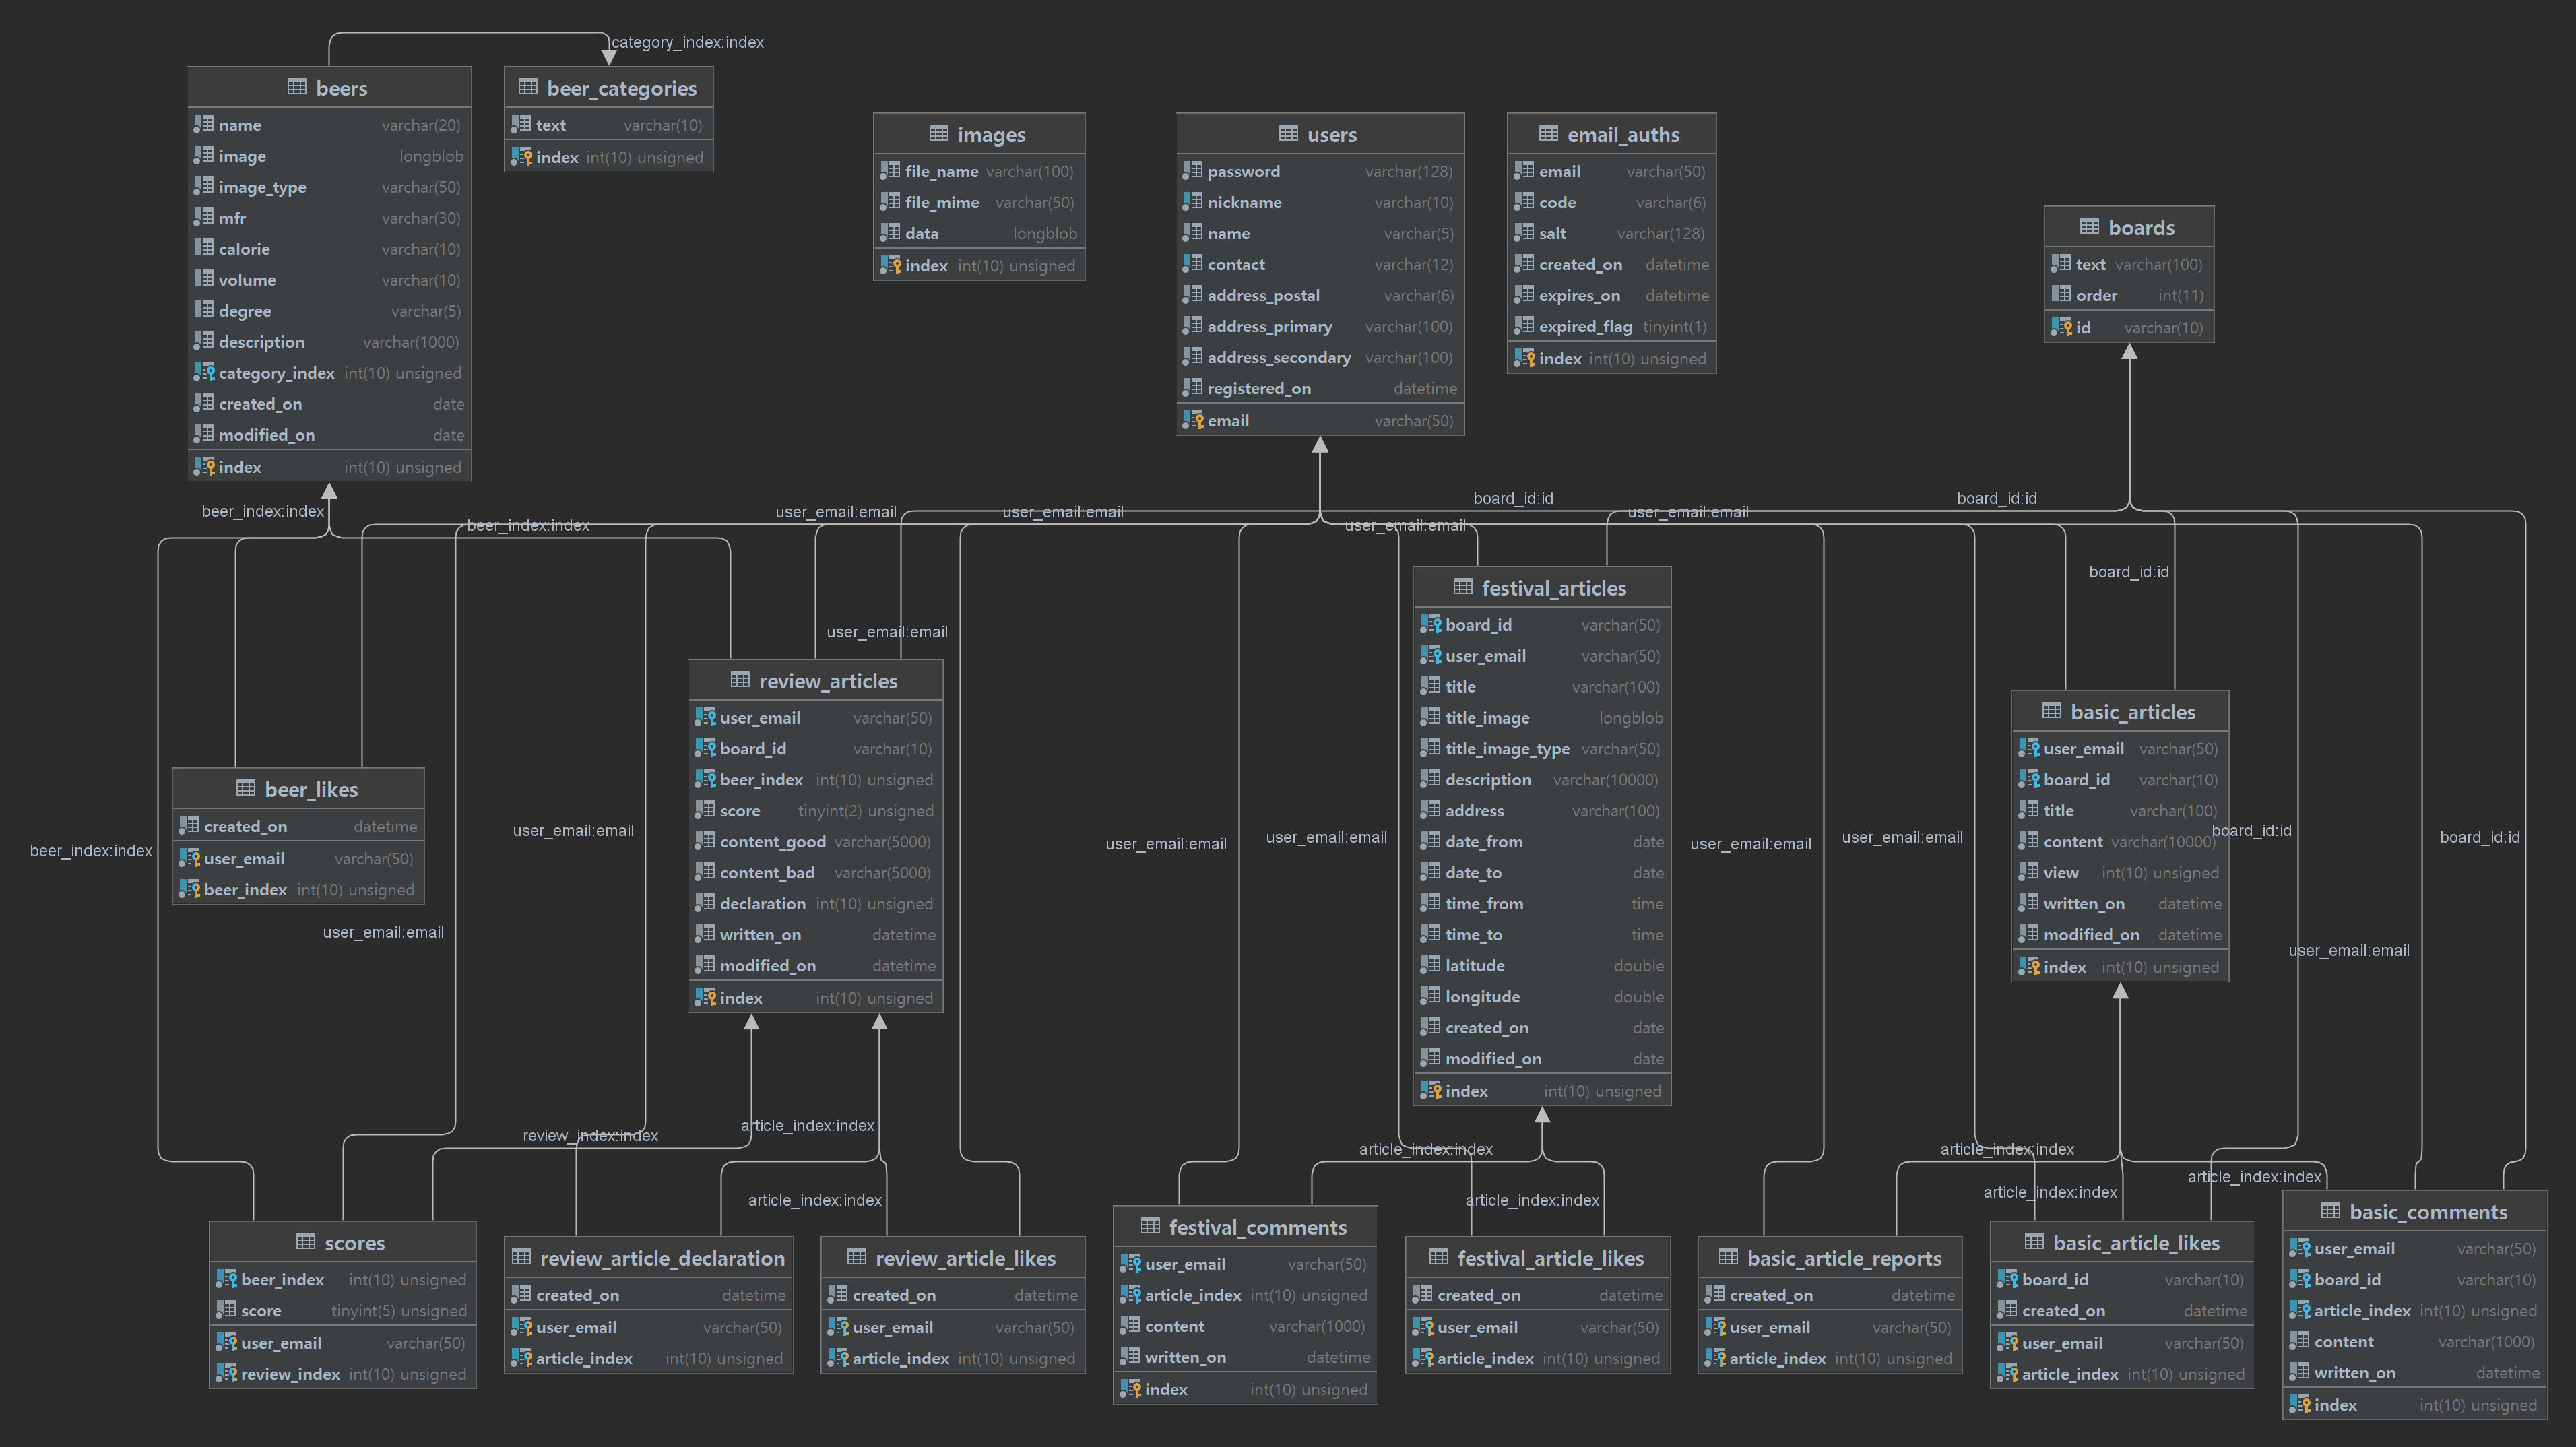
Task: Click the view column in basic_articles
Action: click(x=2120, y=872)
